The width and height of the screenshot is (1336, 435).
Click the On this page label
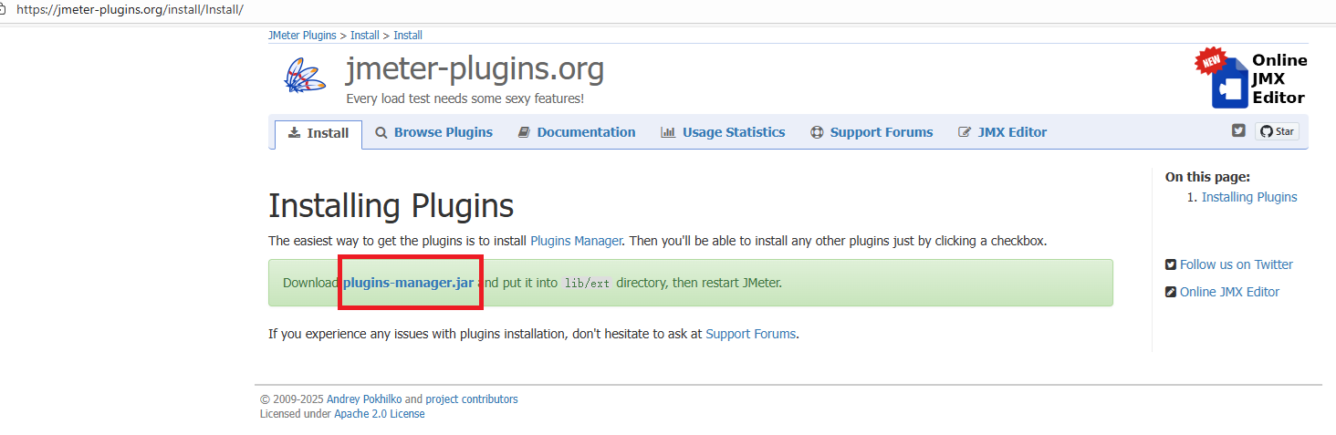1207,177
